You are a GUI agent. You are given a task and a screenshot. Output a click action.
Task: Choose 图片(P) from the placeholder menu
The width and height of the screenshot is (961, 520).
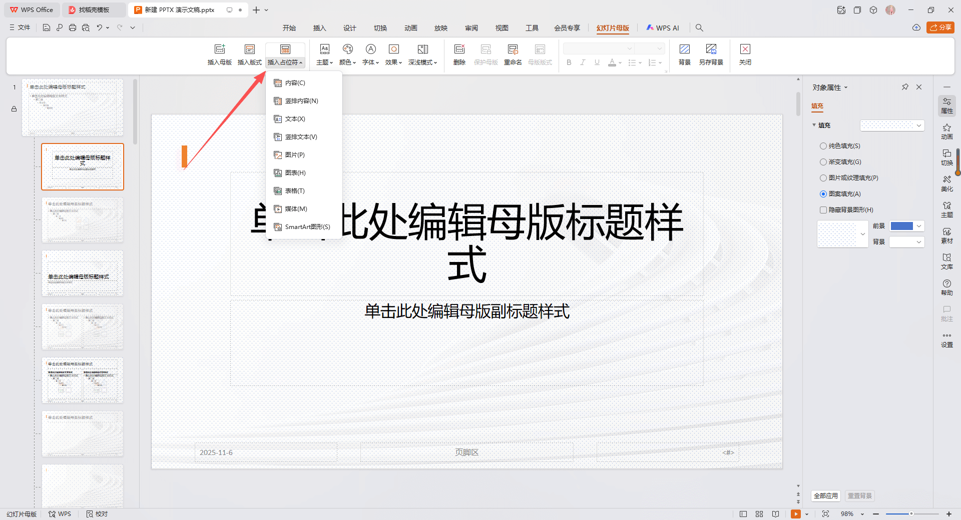pyautogui.click(x=294, y=154)
